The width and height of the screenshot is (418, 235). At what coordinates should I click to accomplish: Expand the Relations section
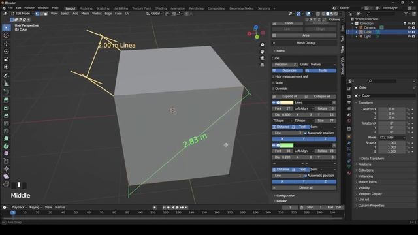364,164
